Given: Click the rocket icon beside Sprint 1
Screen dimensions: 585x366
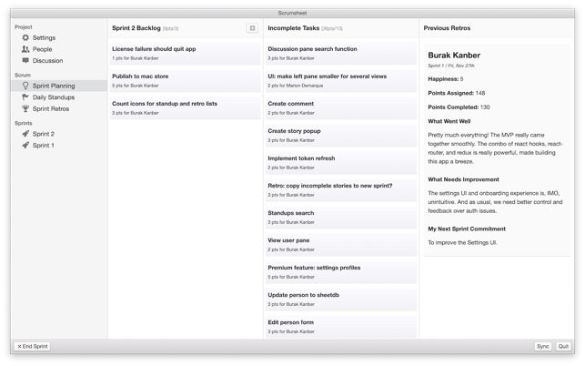Looking at the screenshot, I should coord(25,146).
